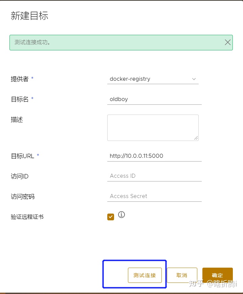Click the info icon beside 验证远程证书
The width and height of the screenshot is (243, 294).
click(x=121, y=215)
